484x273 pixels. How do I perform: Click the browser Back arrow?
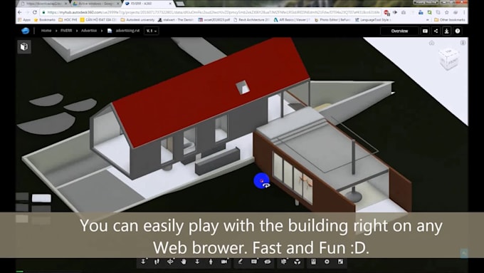tap(20, 12)
